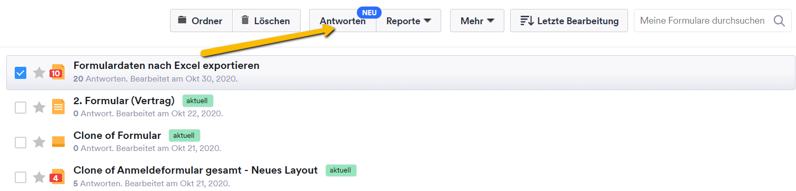Click the Antworten button
Screen dimensions: 796x191
[x=343, y=21]
